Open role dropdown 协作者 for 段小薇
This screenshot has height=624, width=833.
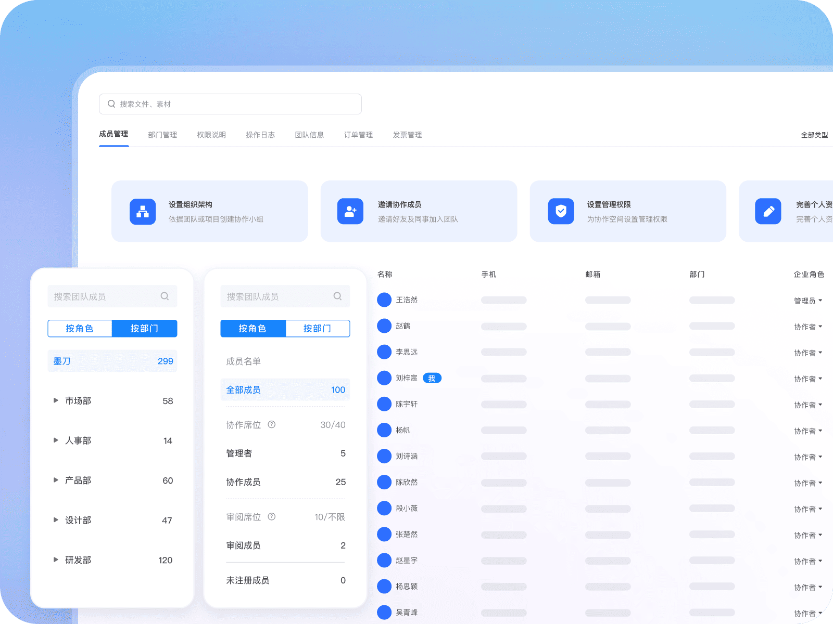tap(808, 509)
